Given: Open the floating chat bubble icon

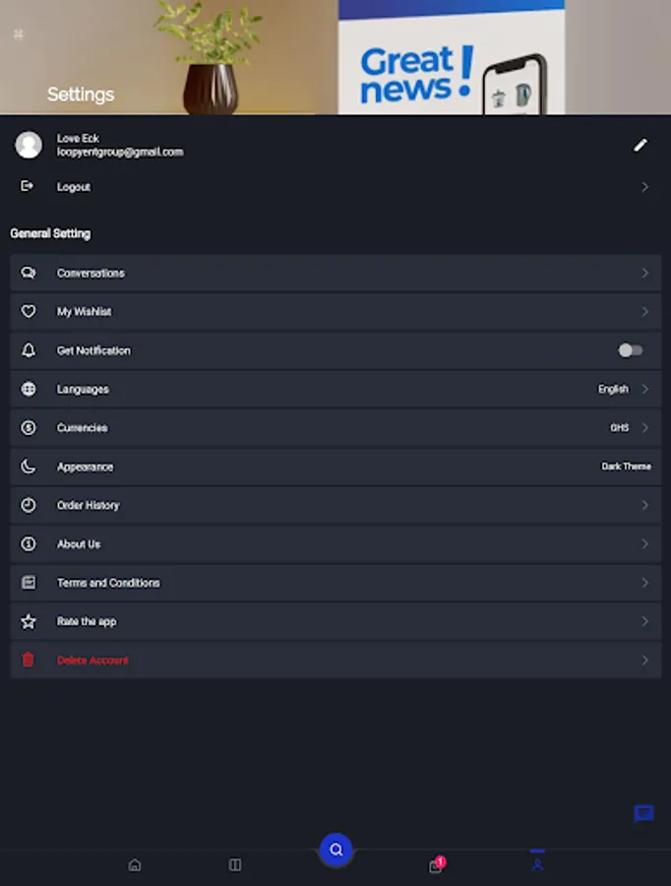Looking at the screenshot, I should click(643, 813).
